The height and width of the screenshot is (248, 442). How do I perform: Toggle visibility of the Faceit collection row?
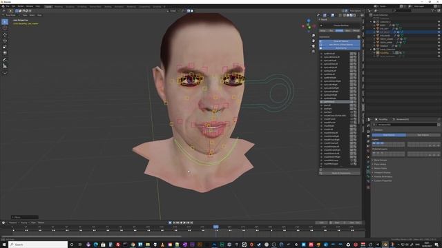point(439,50)
